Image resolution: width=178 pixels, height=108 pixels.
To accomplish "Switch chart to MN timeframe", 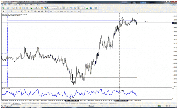I will [79, 11].
